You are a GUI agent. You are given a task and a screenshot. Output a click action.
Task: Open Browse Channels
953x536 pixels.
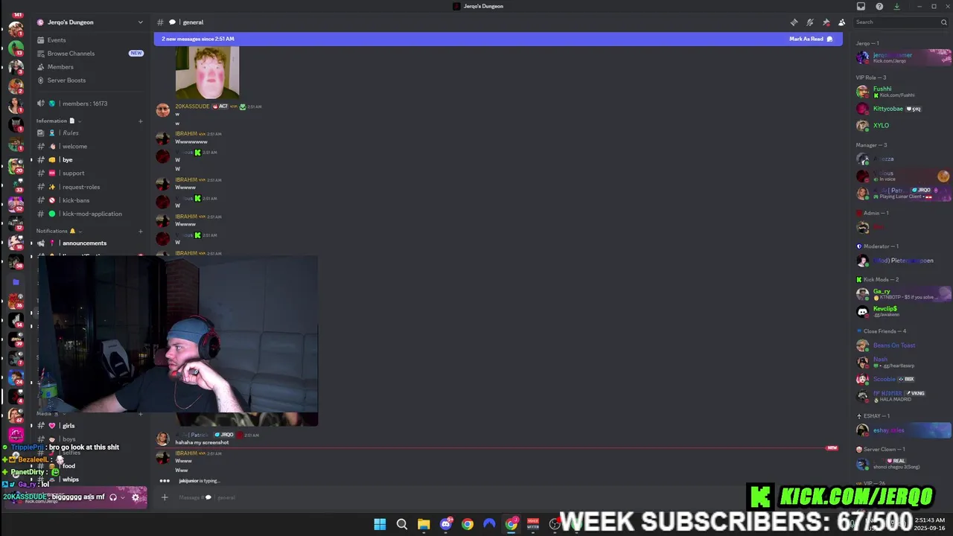click(x=90, y=54)
